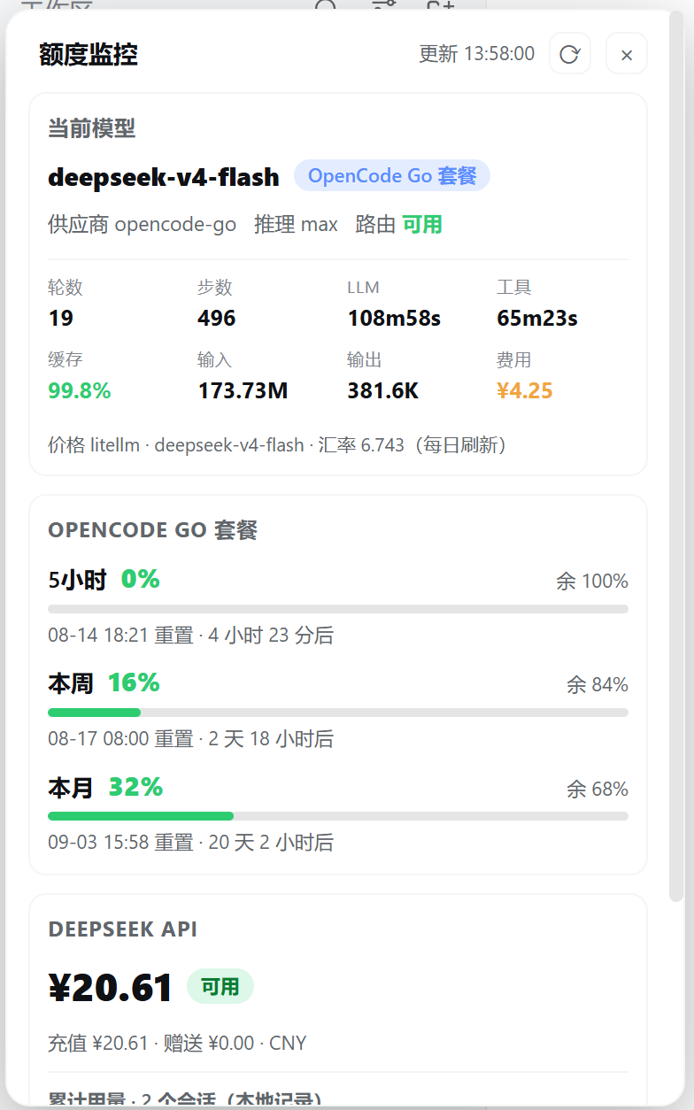The height and width of the screenshot is (1110, 694).
Task: Click the 本月 usage progress bar
Action: tap(338, 816)
